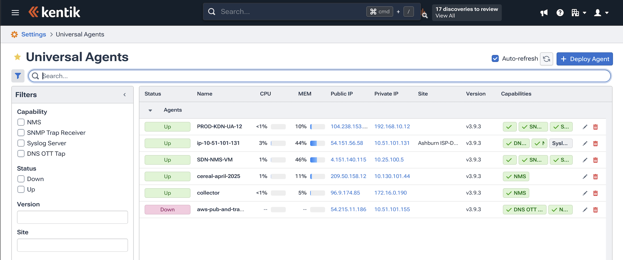Uncheck the Auto-refresh checkbox

click(x=495, y=58)
